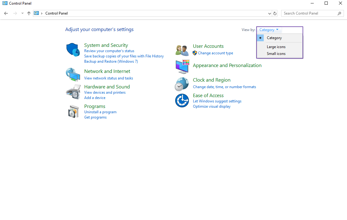
Task: Minimize the Control Panel window
Action: tap(312, 3)
